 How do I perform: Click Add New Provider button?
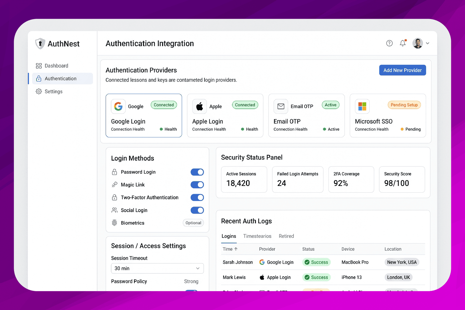click(403, 70)
